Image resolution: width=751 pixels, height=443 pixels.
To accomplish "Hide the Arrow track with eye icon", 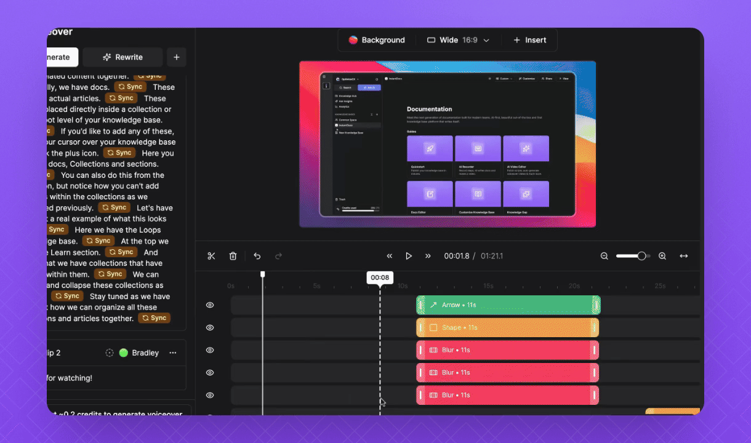I will [210, 305].
